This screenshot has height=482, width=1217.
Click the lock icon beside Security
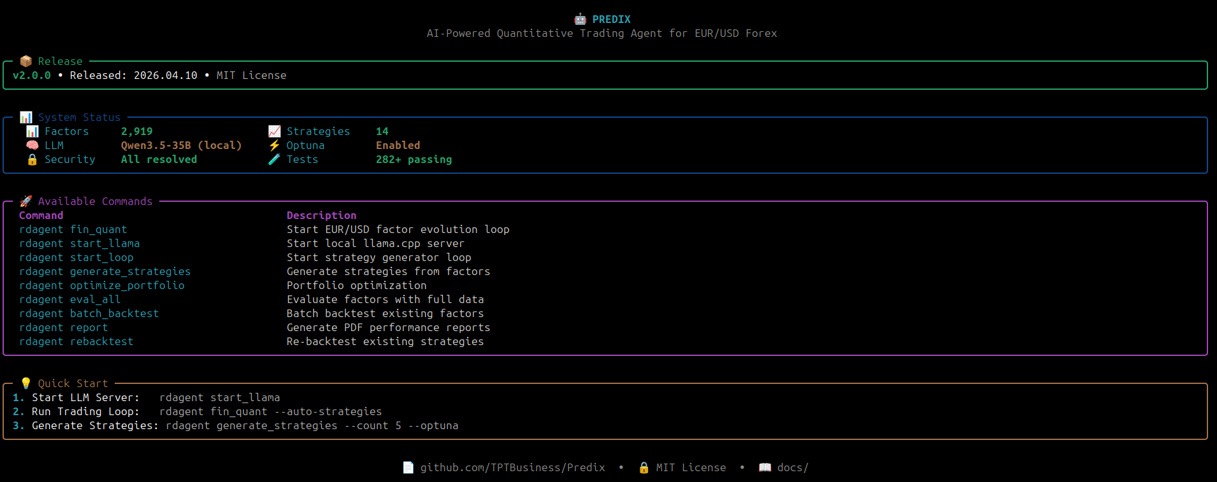(32, 159)
